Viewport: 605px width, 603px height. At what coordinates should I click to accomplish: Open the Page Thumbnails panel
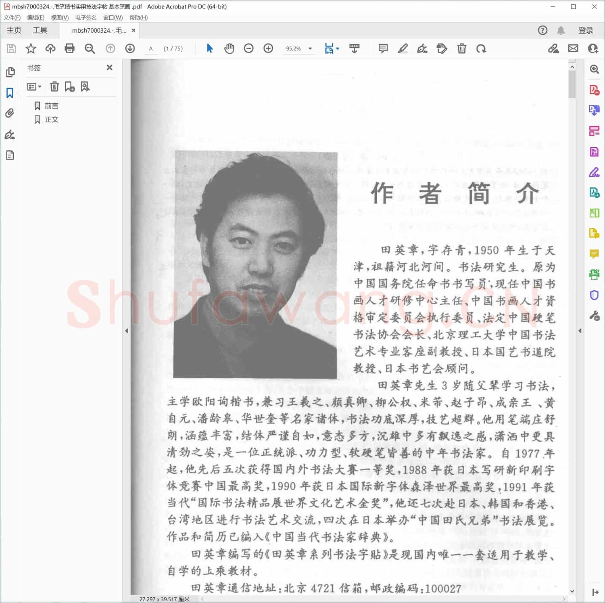[x=10, y=73]
